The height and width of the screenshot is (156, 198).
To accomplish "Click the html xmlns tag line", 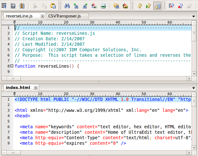I will coord(101,110).
